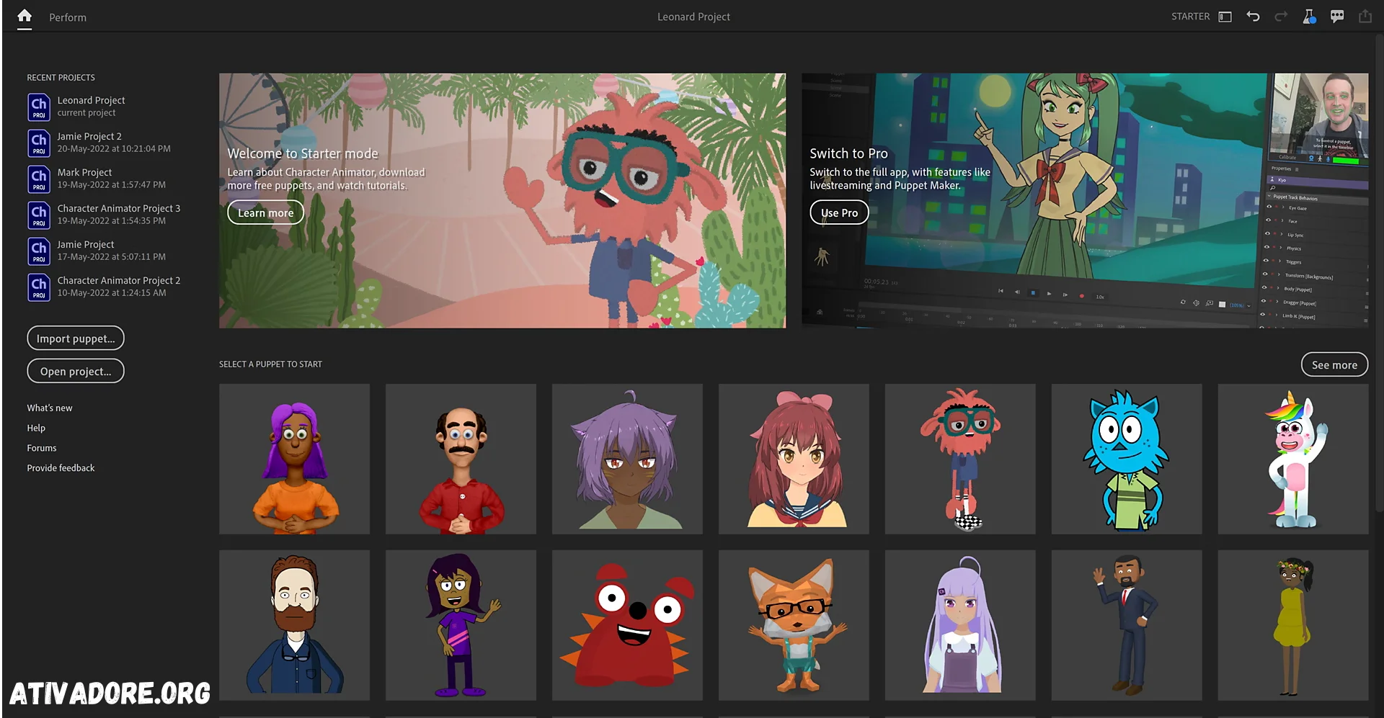
Task: Click the vertical scrollbar on right edge
Action: [1379, 274]
